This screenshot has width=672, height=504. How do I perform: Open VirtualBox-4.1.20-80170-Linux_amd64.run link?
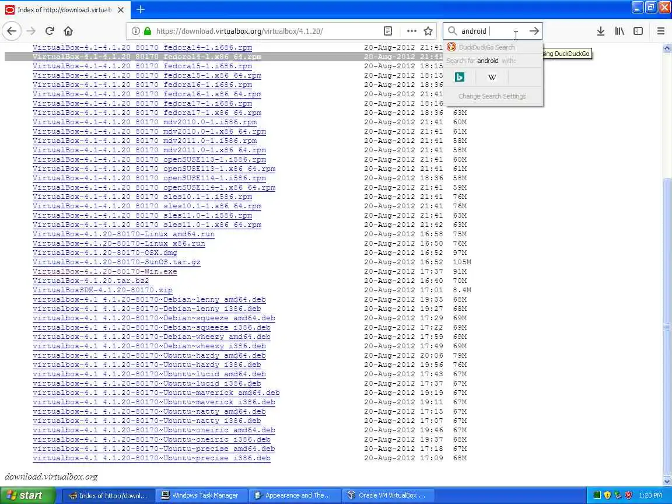click(x=124, y=234)
